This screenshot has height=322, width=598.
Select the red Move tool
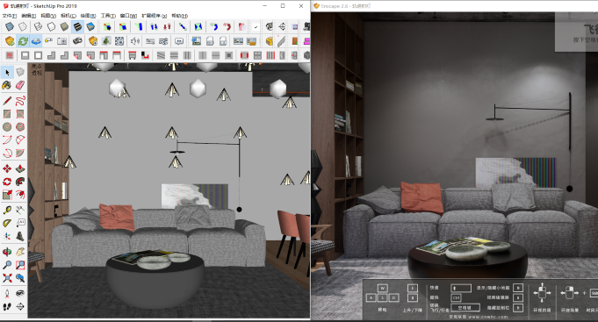pyautogui.click(x=7, y=168)
